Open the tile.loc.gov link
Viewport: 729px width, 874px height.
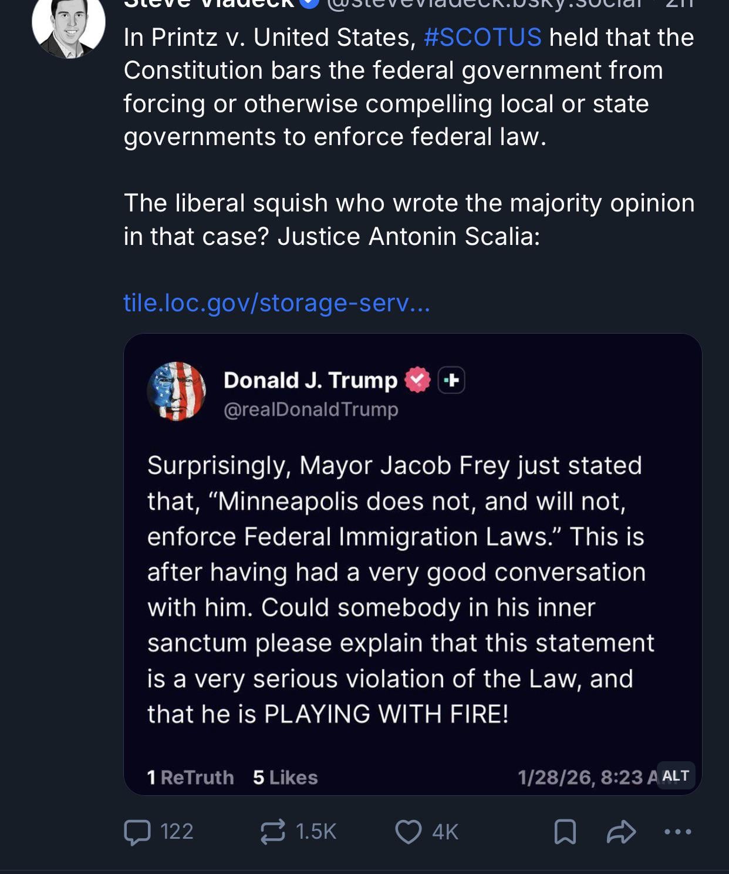point(276,303)
